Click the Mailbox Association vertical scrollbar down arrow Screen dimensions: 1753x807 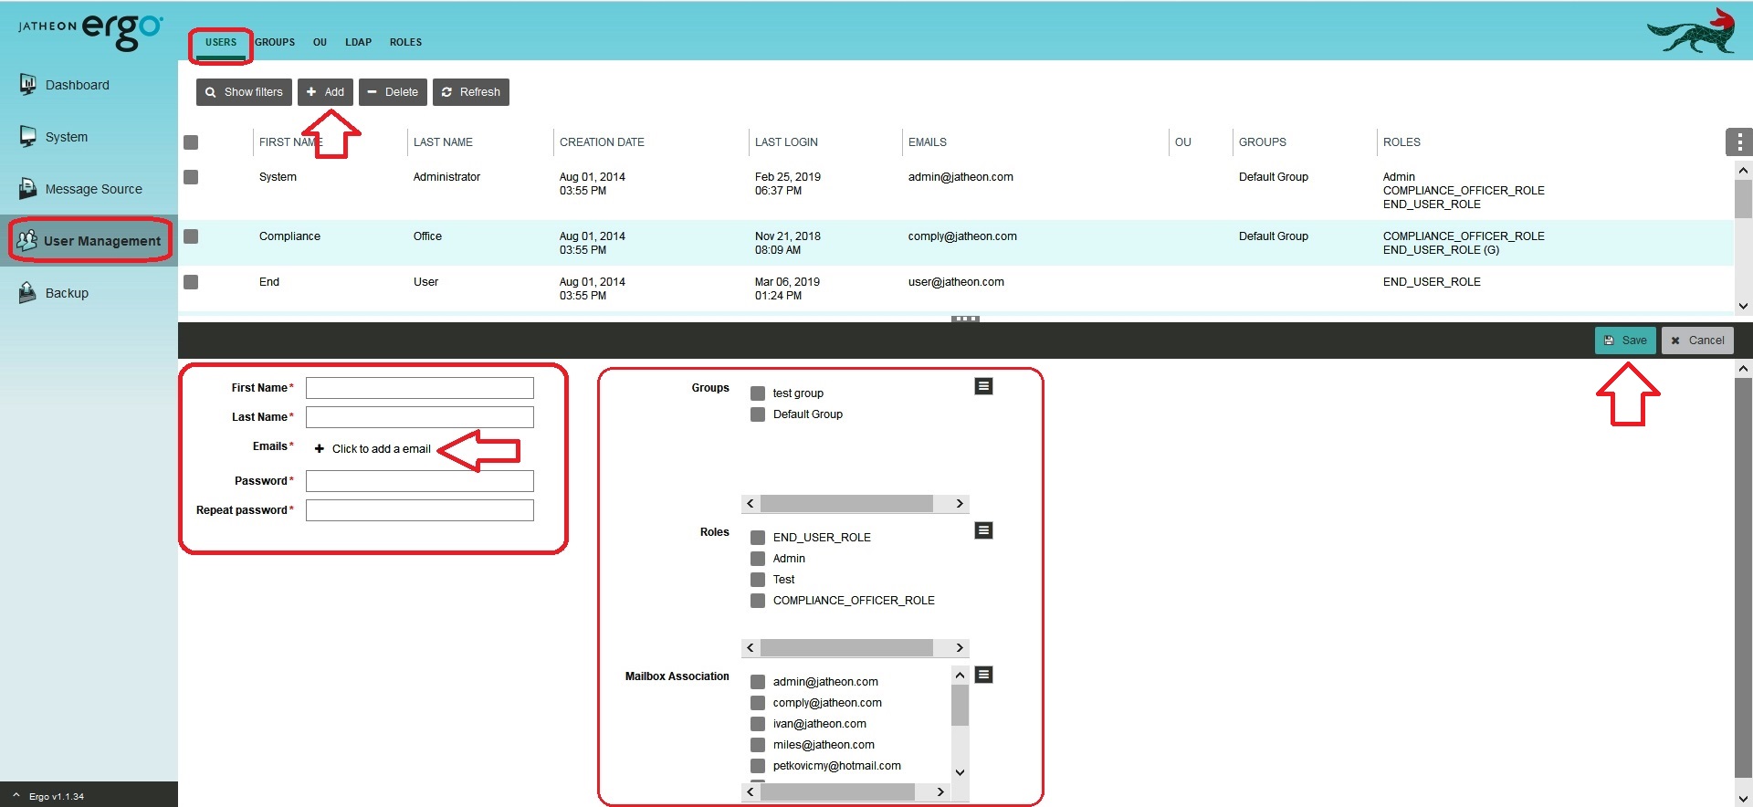(960, 772)
